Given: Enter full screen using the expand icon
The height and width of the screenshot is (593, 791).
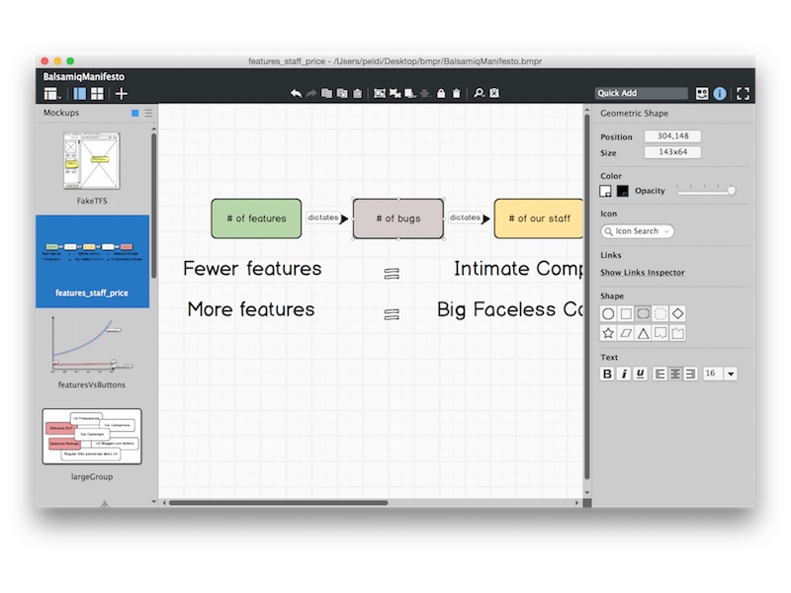Looking at the screenshot, I should click(745, 92).
